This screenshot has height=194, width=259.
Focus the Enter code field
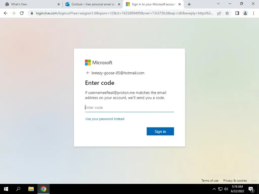[129, 108]
